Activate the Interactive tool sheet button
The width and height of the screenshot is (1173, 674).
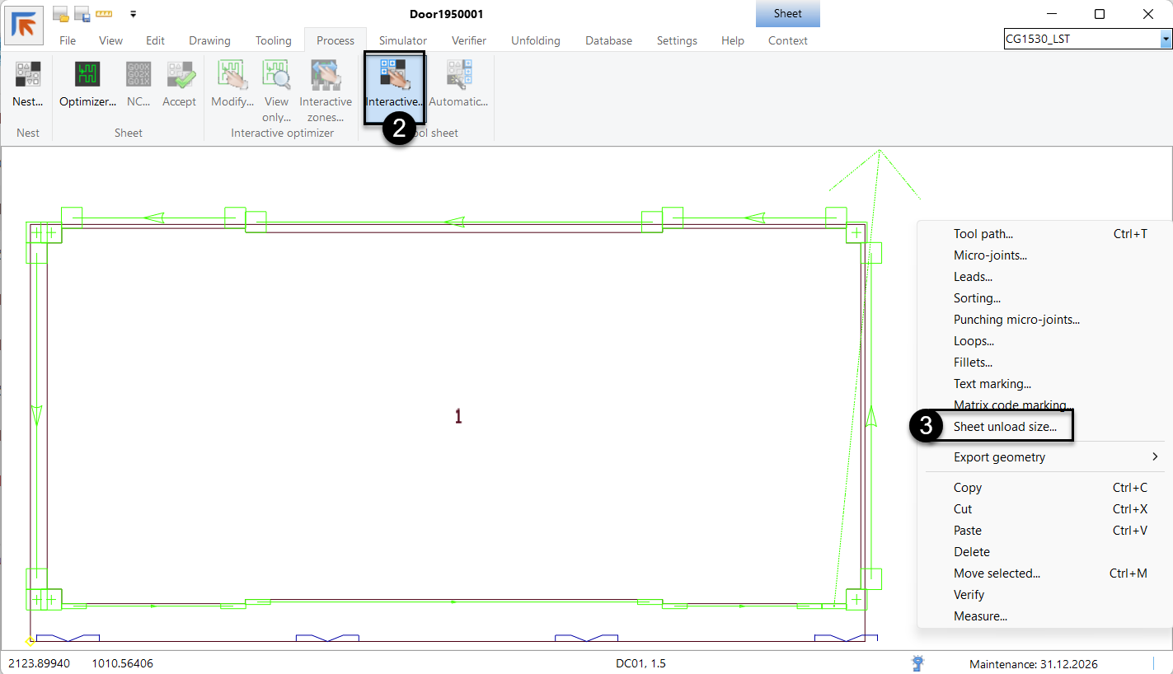pyautogui.click(x=394, y=75)
